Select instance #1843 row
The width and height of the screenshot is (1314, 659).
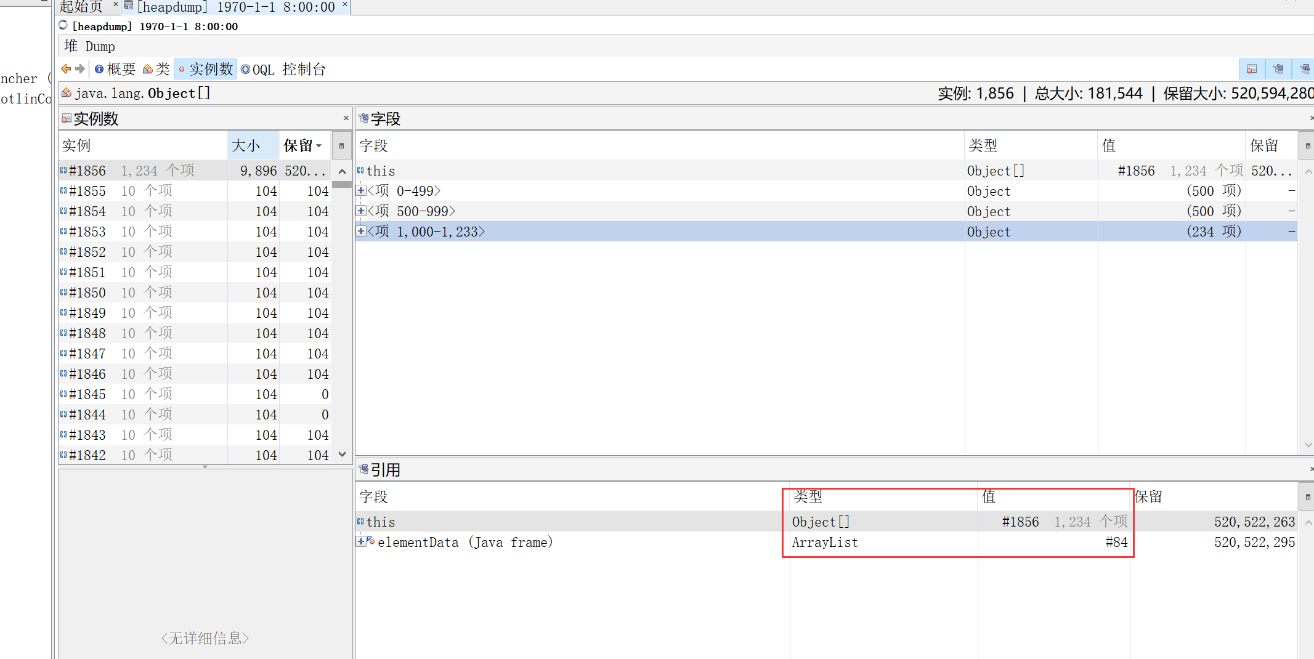195,435
